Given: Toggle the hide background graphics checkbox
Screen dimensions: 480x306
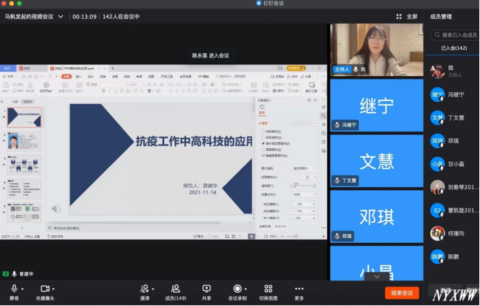Looking at the screenshot, I should (x=263, y=156).
